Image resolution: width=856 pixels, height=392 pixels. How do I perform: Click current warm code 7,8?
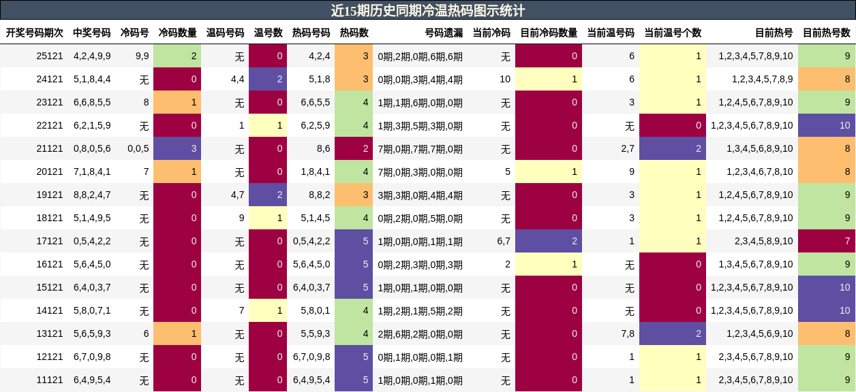tap(628, 333)
